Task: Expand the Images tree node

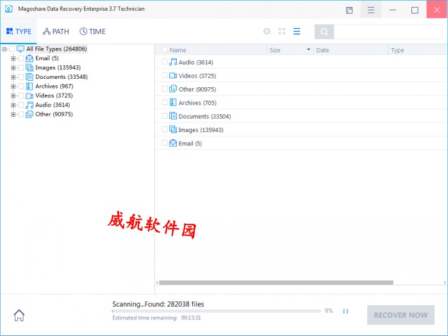Action: point(13,68)
